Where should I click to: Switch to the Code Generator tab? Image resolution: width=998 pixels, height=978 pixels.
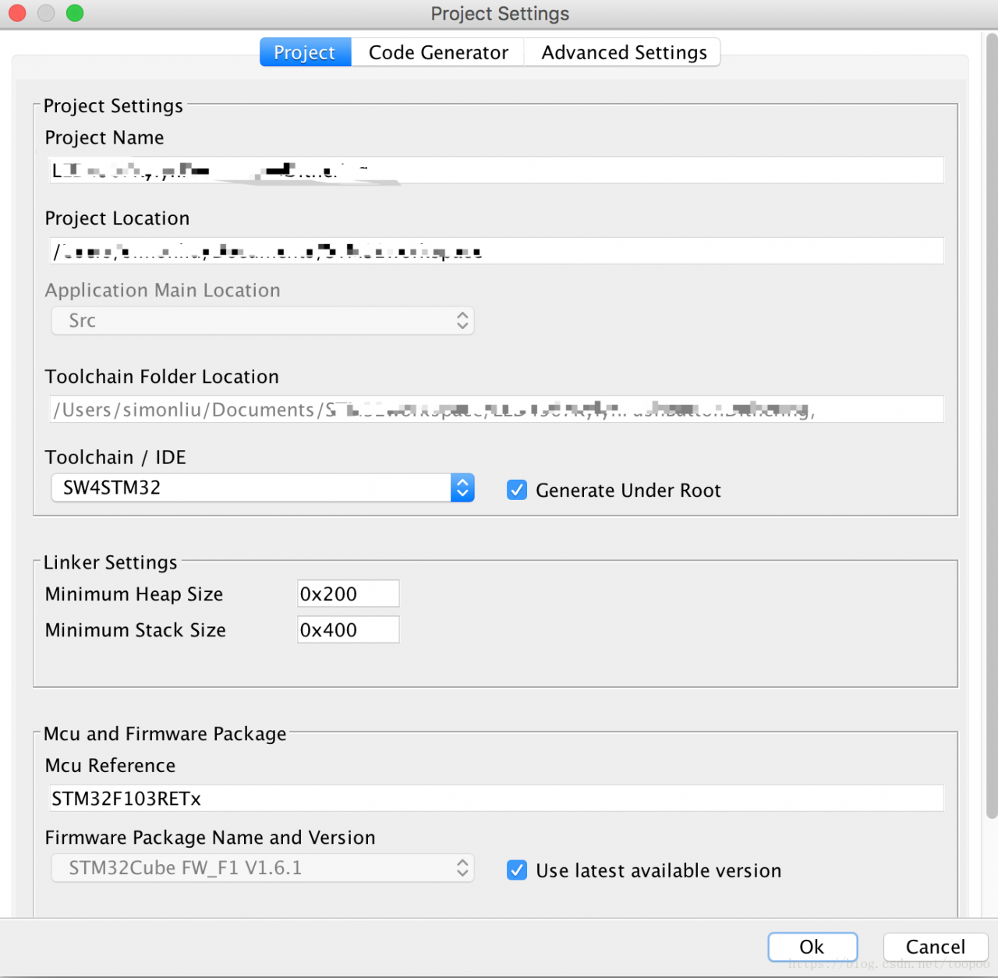click(438, 52)
